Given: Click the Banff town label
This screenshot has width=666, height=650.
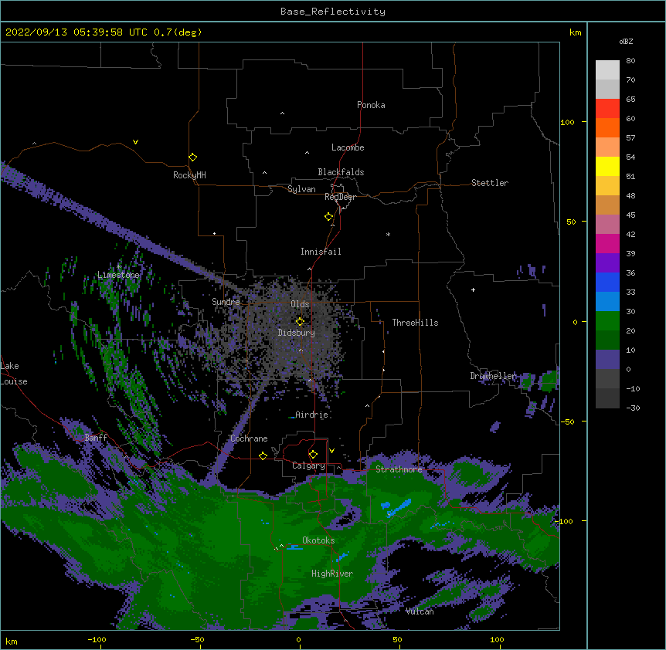Looking at the screenshot, I should (x=96, y=438).
